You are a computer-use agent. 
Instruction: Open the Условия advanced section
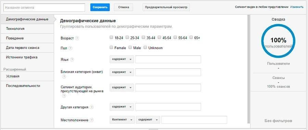tap(27, 76)
